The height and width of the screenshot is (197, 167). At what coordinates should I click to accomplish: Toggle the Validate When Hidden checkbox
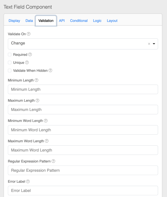click(x=10, y=71)
